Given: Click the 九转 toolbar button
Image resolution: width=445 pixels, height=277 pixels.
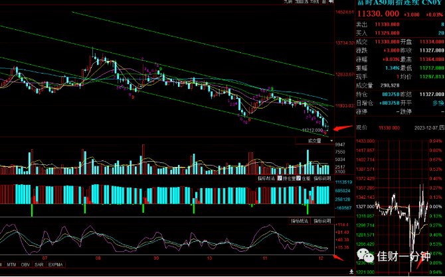Looking at the screenshot, I should (x=288, y=2).
